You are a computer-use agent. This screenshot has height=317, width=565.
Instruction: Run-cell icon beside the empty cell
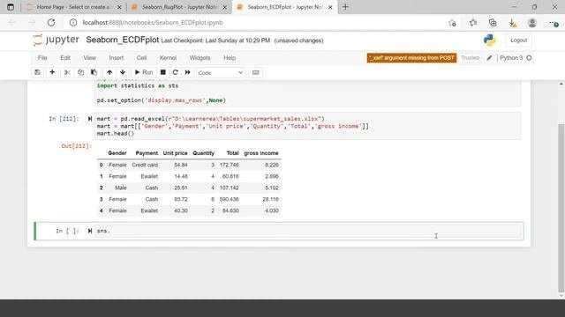[90, 231]
